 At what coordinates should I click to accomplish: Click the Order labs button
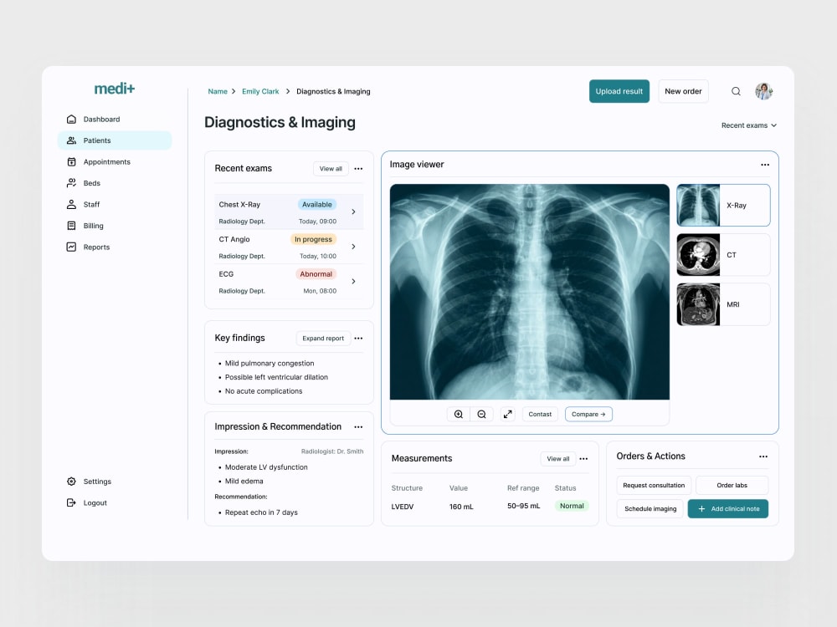click(732, 485)
